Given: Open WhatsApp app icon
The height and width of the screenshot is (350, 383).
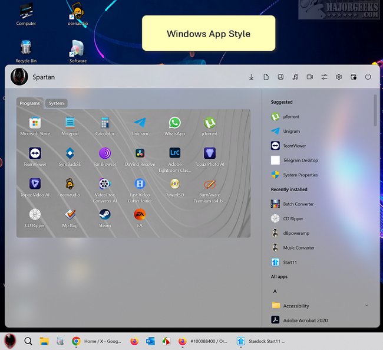Looking at the screenshot, I should (174, 126).
